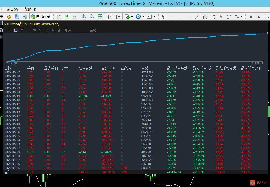
Task: Switch to the 币 currency tab
Action: click(47, 30)
